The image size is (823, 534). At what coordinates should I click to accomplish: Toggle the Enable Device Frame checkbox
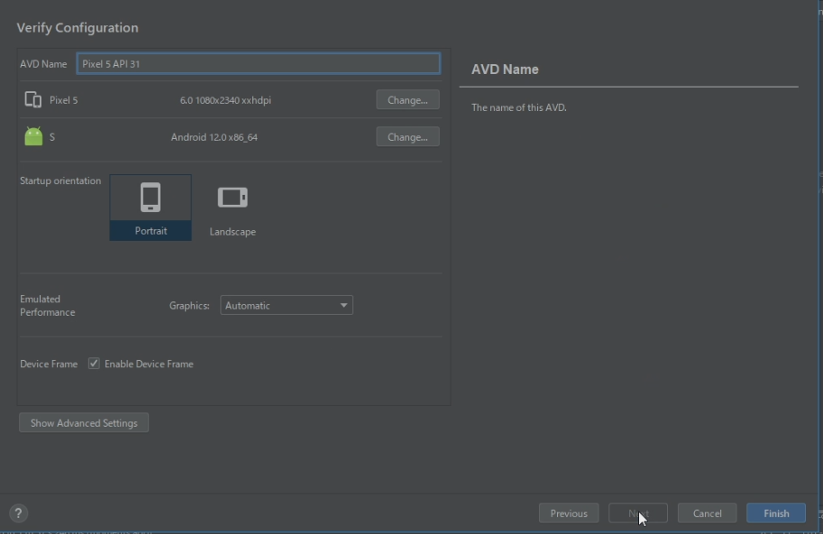click(x=94, y=364)
